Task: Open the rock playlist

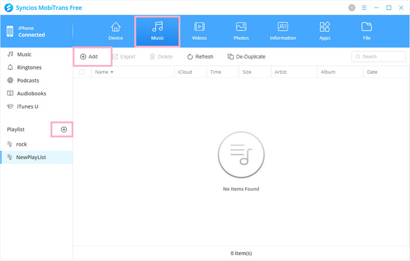Action: coord(36,144)
